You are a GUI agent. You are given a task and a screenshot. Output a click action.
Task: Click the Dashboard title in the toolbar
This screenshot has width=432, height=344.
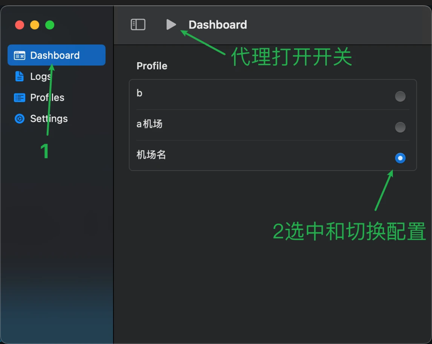[x=218, y=25]
